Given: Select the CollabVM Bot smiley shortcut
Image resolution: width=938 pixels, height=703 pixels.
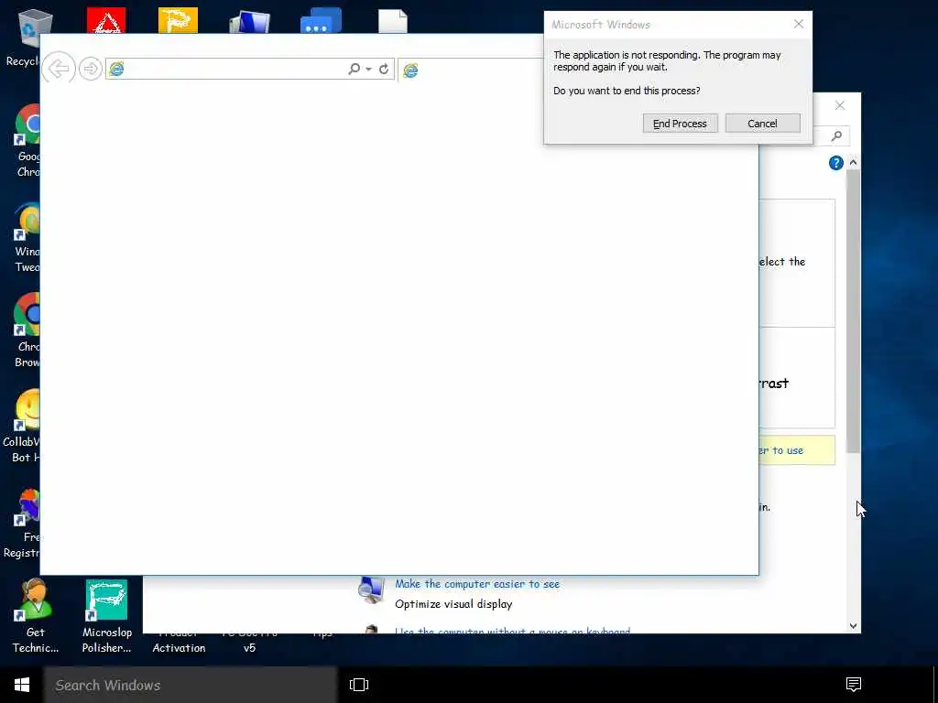Looking at the screenshot, I should (x=23, y=426).
